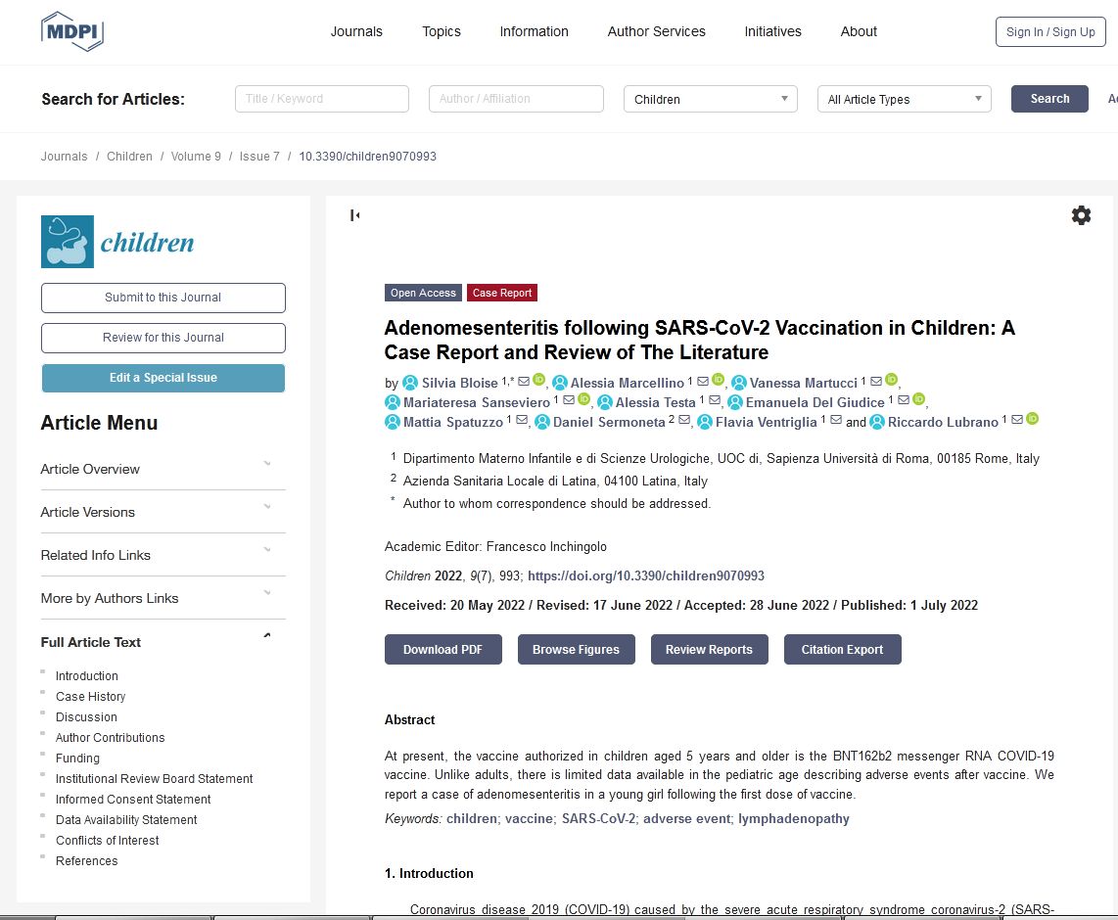Viewport: 1118px width, 920px height.
Task: Open Alessia Marcellino's ORCID icon
Action: pyautogui.click(x=718, y=380)
